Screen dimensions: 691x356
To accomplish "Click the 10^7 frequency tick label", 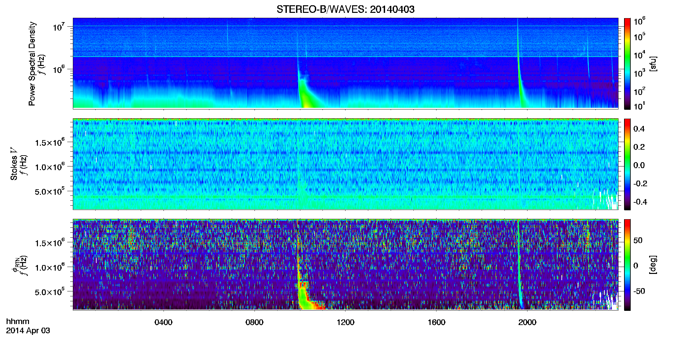I will [x=59, y=27].
